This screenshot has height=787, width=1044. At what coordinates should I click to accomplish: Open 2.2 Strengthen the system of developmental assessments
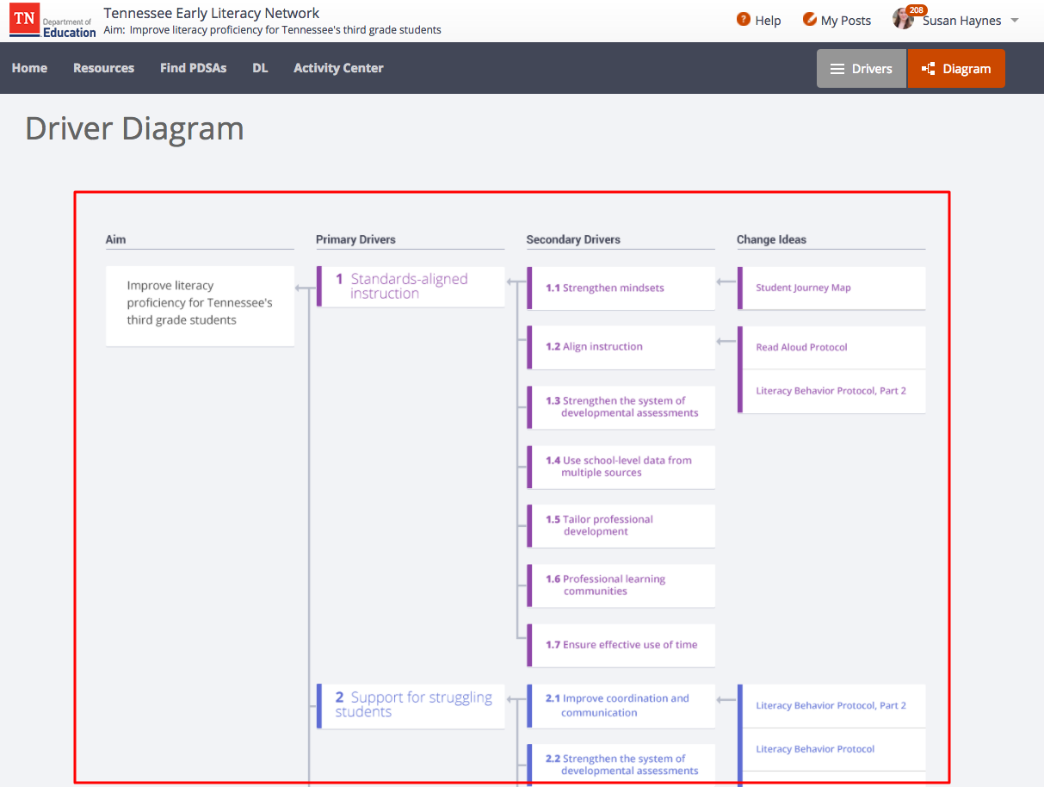pyautogui.click(x=621, y=765)
